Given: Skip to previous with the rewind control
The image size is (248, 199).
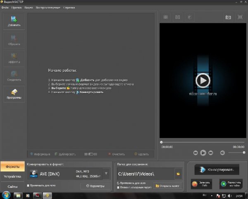Looking at the screenshot, I should 196,153.
